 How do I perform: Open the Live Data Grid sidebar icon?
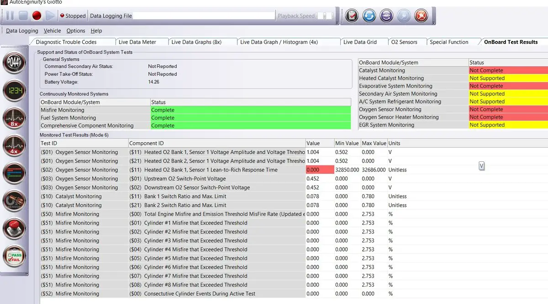(14, 174)
